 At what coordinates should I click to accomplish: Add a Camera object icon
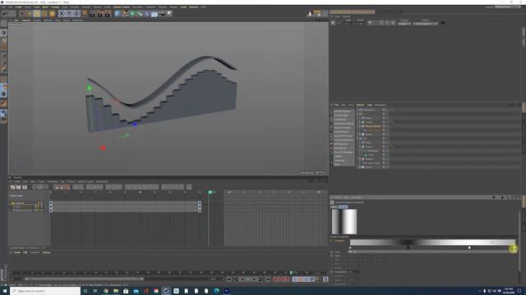tap(162, 14)
